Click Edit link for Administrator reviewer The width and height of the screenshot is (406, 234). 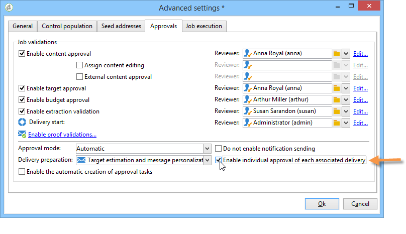point(360,123)
